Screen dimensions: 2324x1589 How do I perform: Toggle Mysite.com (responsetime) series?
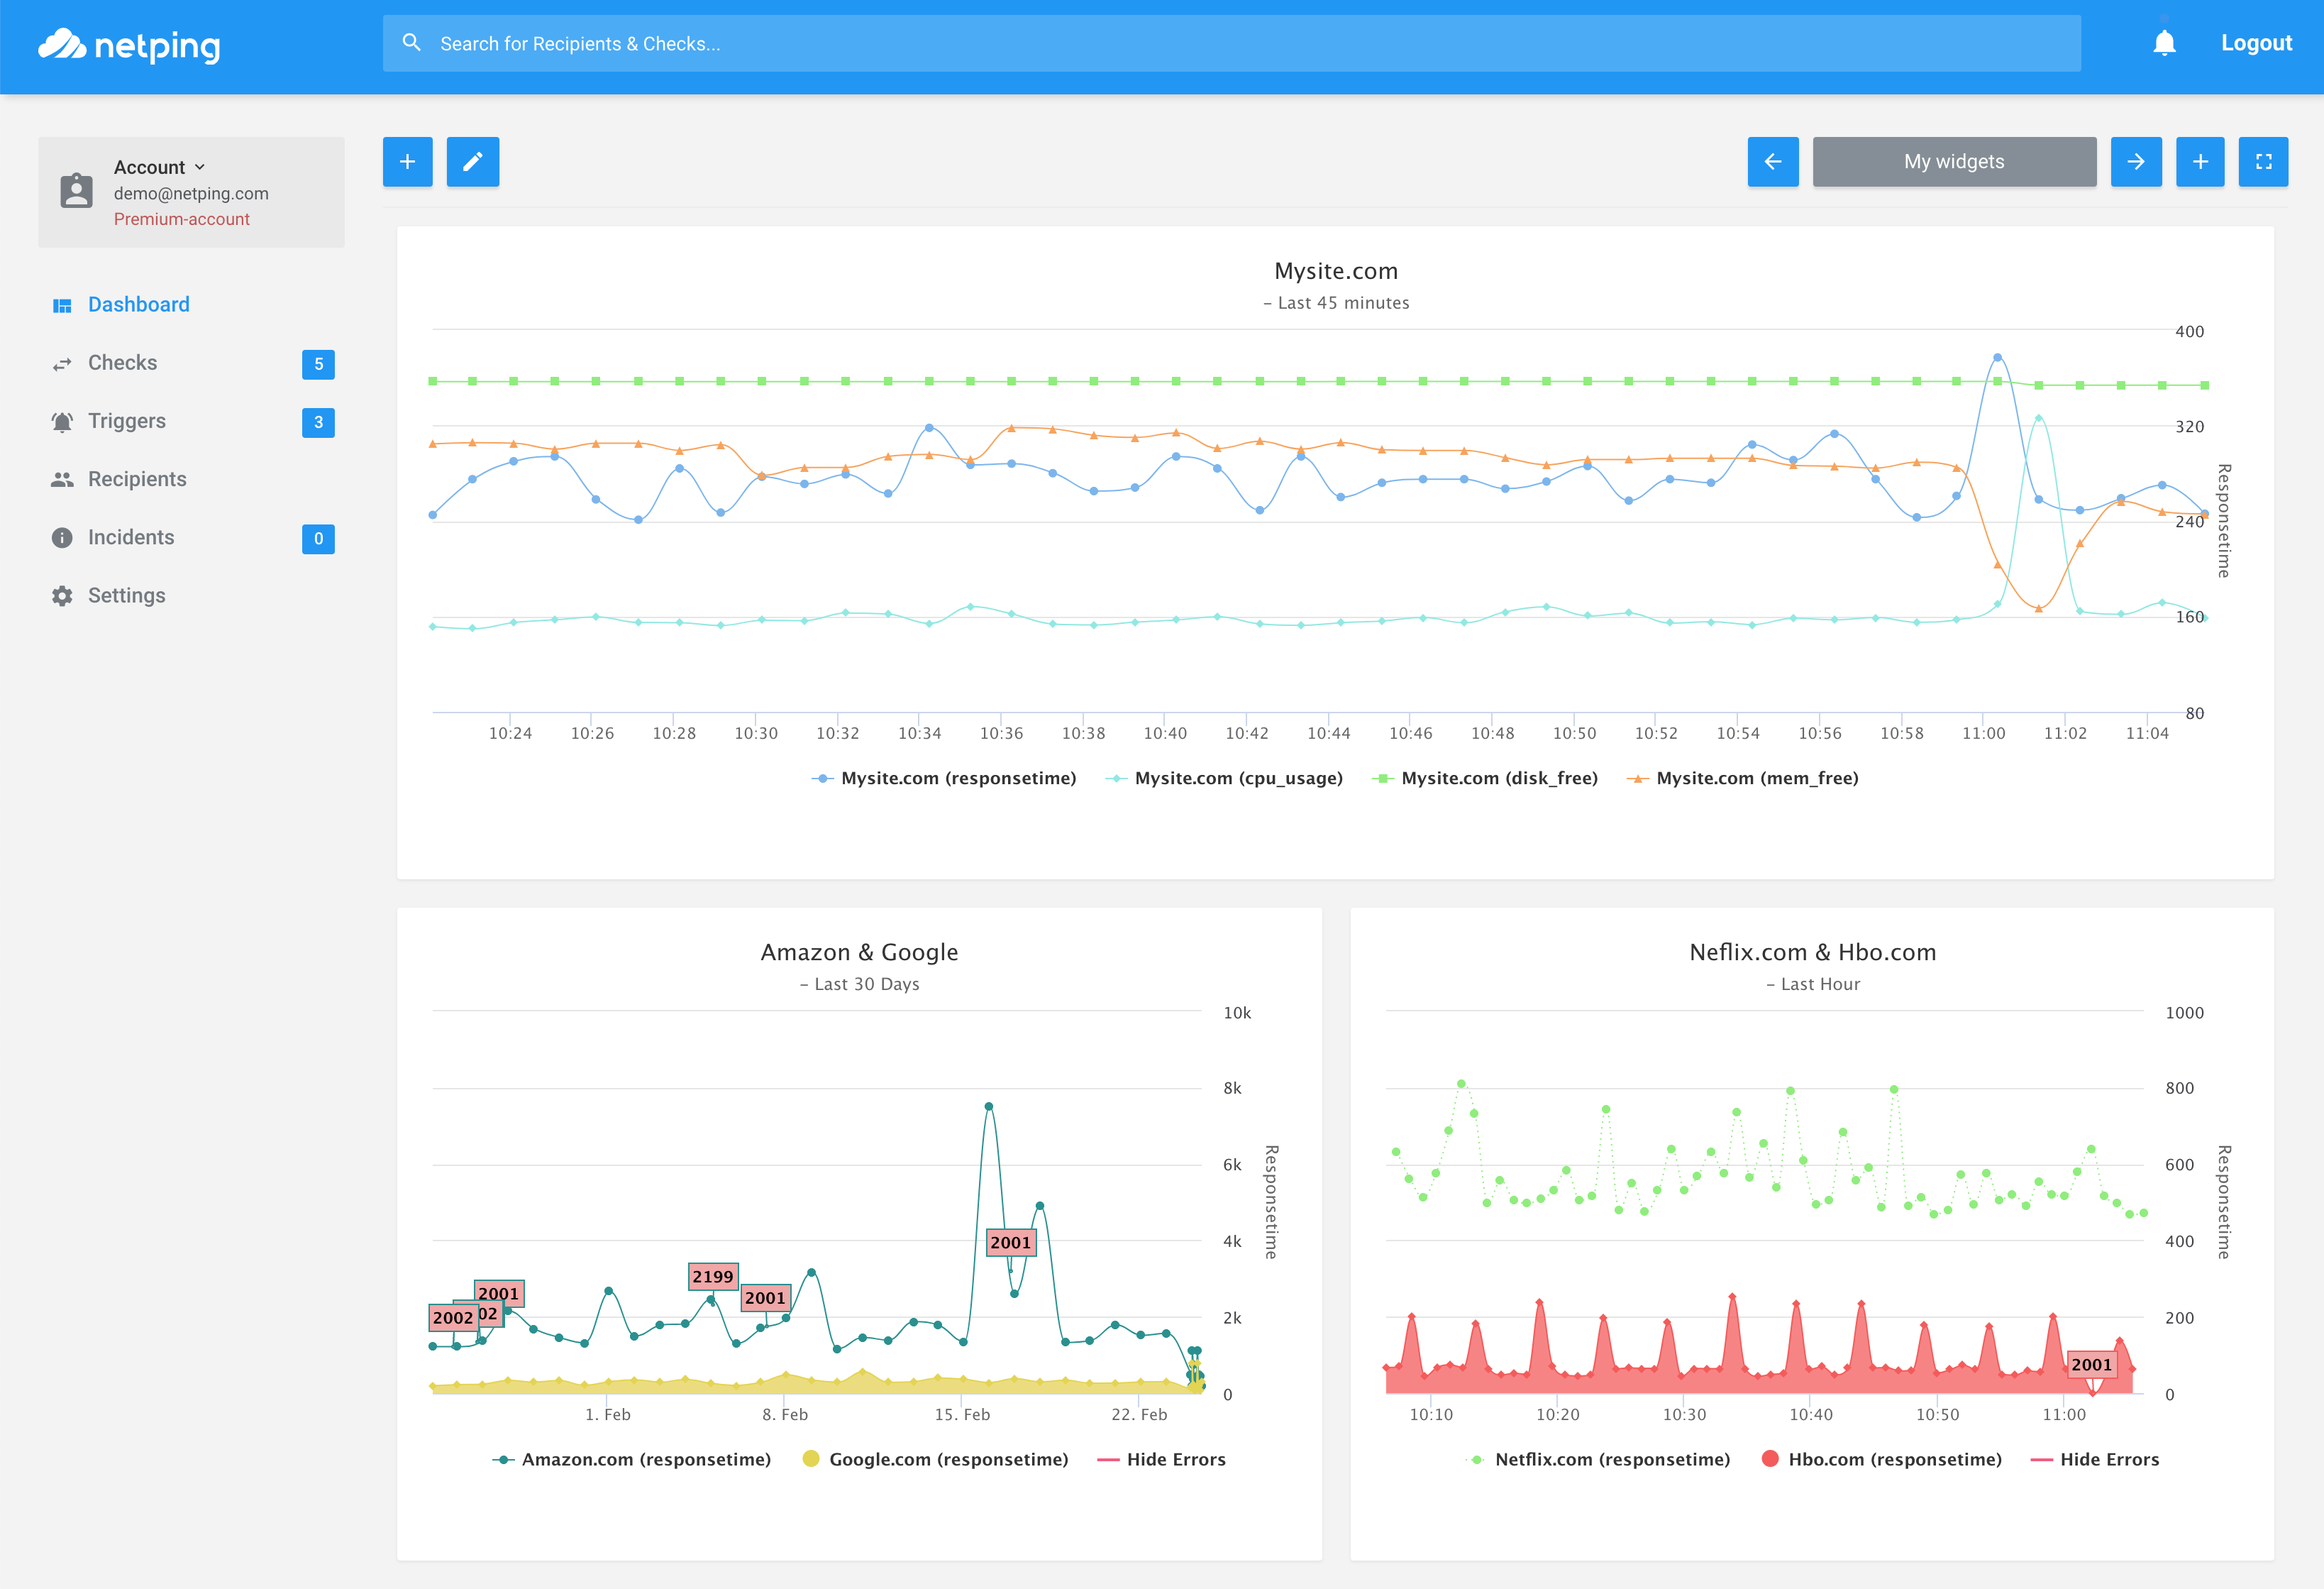pos(944,778)
